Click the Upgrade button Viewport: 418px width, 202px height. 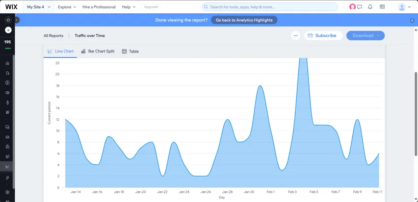tap(151, 7)
